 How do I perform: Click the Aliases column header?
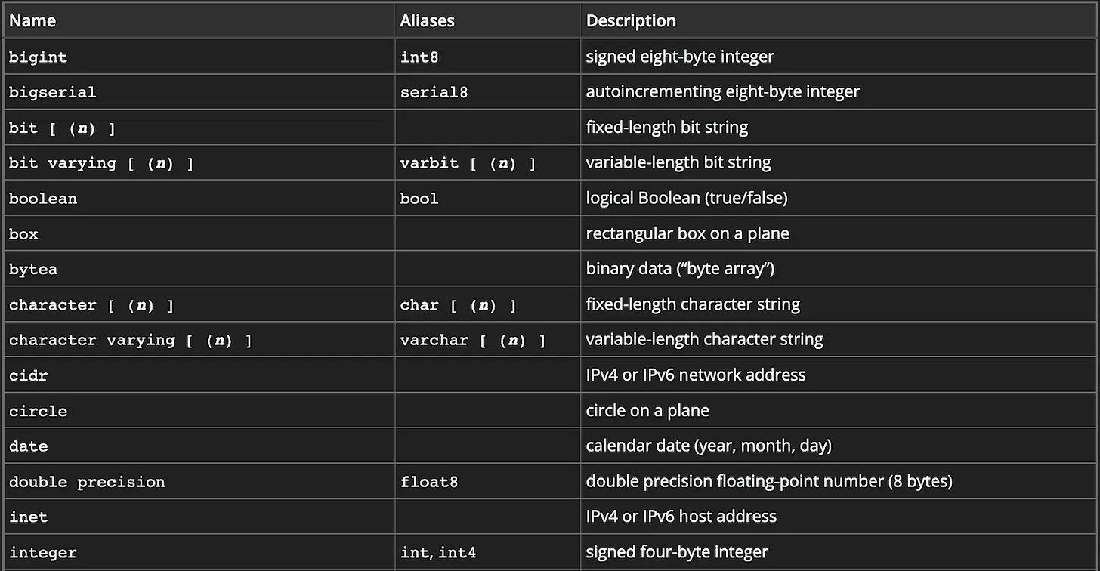click(x=427, y=21)
